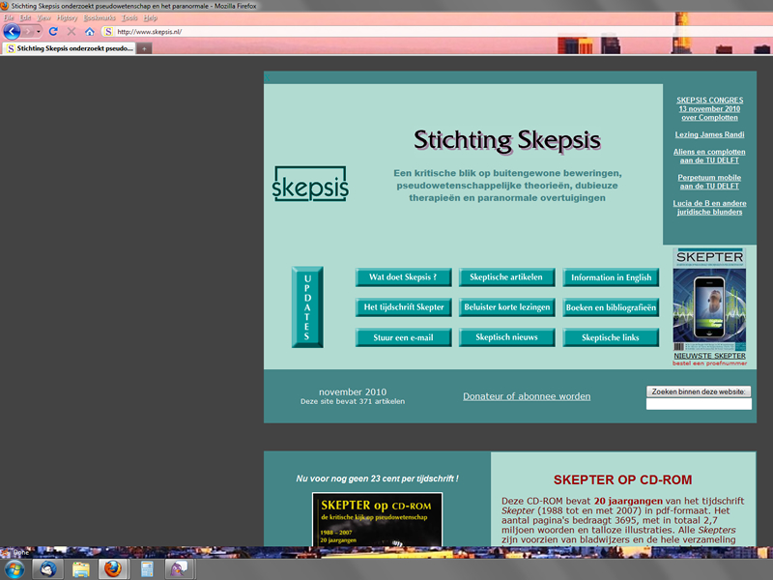Open Thunderbird from the taskbar
This screenshot has height=580, width=773.
tap(45, 568)
